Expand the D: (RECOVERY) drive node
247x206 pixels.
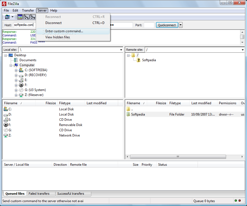16,75
